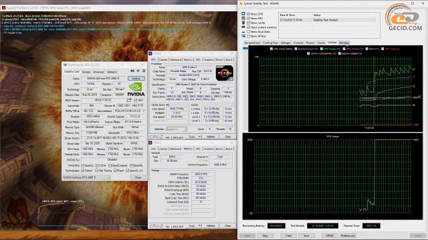Open the Socket selection dropdown in CPU-Z
Screen dimensions: 428x240
click(177, 129)
